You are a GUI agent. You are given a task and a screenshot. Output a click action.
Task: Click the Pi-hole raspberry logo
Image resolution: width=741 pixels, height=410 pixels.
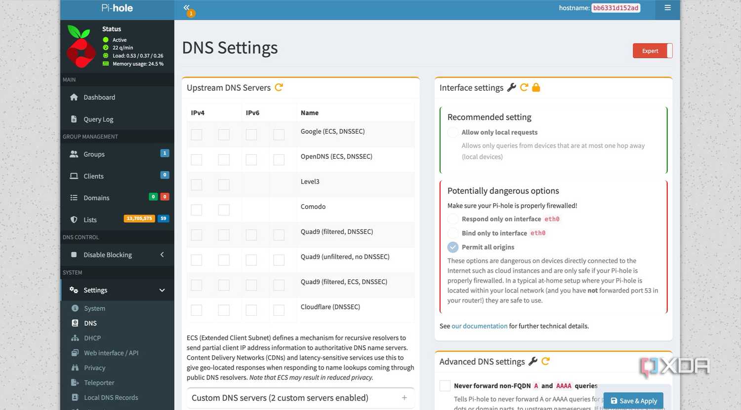click(x=81, y=46)
